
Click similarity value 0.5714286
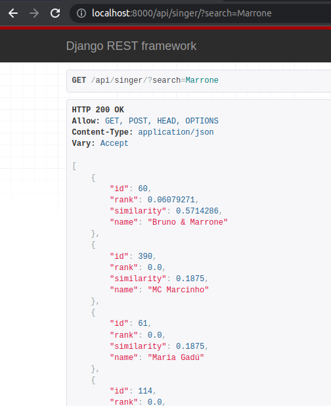197,211
